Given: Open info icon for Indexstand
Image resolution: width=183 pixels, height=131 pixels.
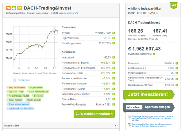Looking at the screenshot, I should coord(113,57).
